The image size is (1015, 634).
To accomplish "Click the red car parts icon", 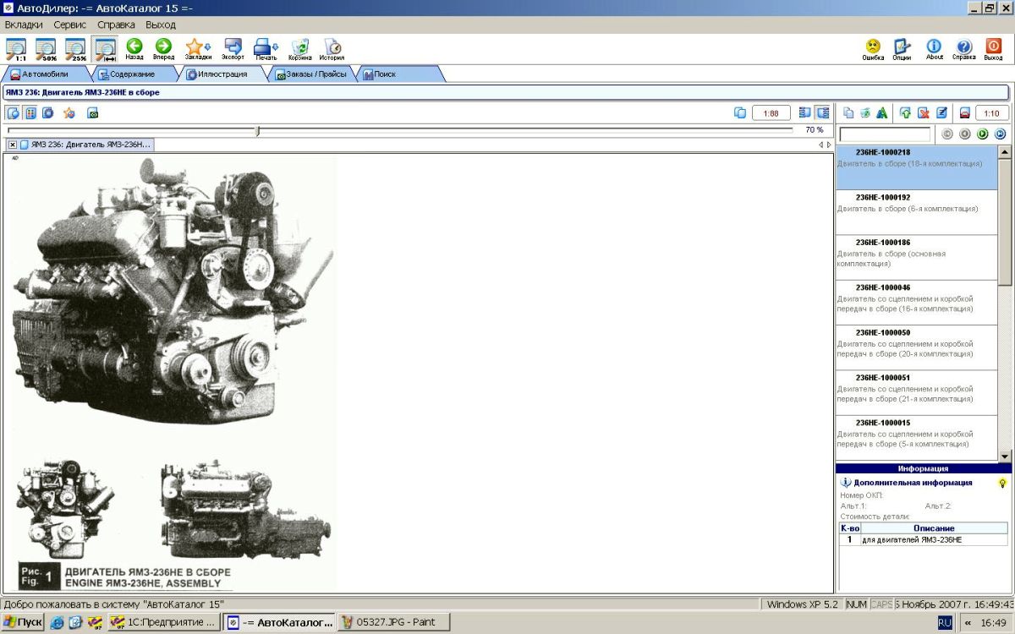I will (964, 112).
